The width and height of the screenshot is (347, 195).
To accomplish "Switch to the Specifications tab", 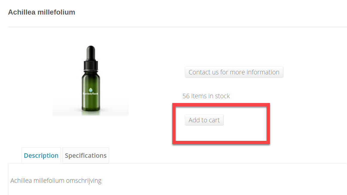I will click(86, 156).
